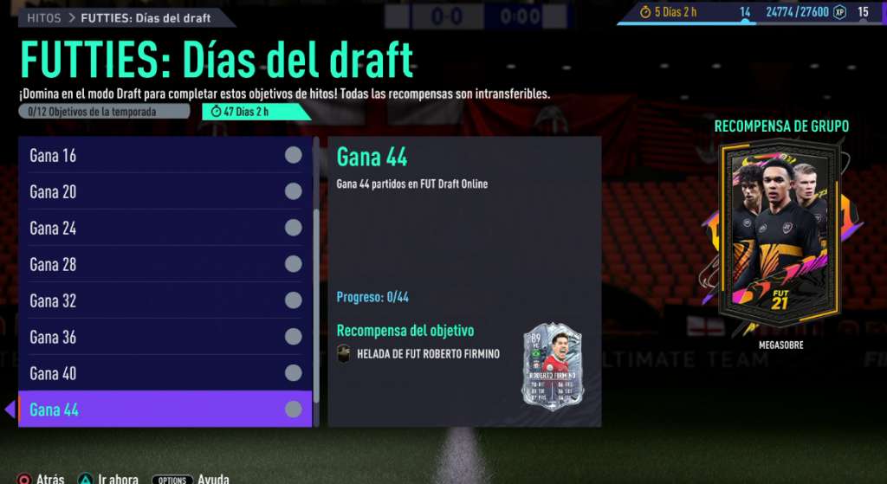The width and height of the screenshot is (887, 484).
Task: Open the HITOS breadcrumb
Action: tap(44, 17)
